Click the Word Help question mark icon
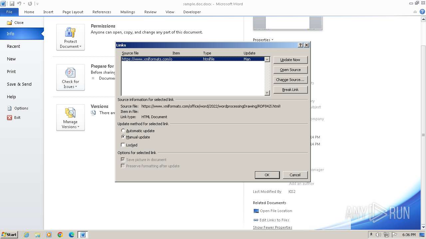The height and width of the screenshot is (239, 426). click(422, 12)
